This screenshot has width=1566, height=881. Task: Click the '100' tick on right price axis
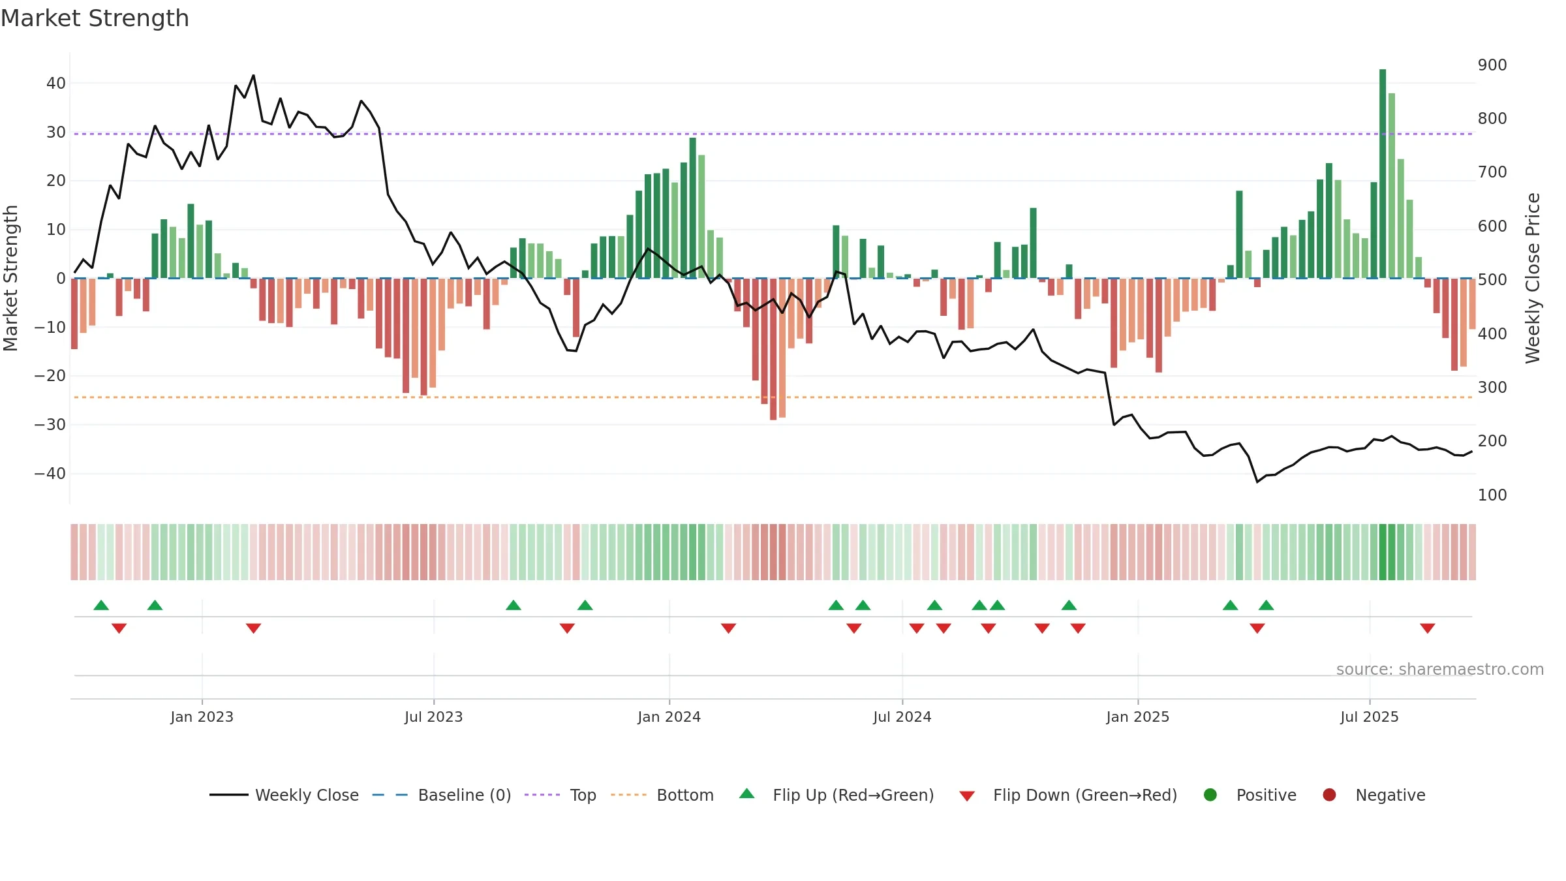tap(1492, 495)
